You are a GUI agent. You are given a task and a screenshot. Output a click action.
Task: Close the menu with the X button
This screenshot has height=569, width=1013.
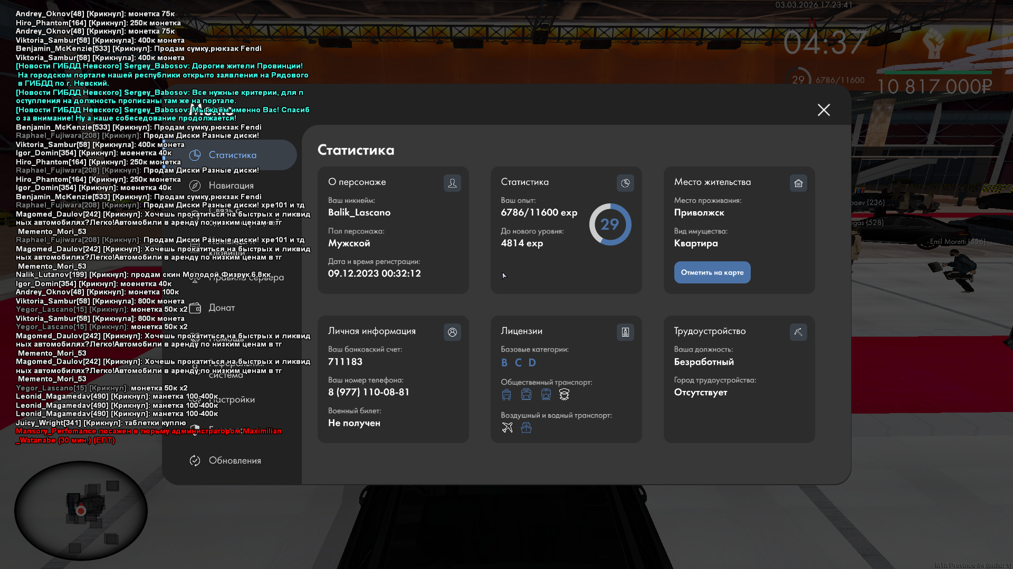(x=824, y=110)
